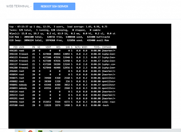Click 625400 buff/cache text
Screen dimensions: 181x132
(x=99, y=37)
